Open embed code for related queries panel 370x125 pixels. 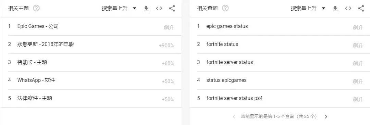coord(348,9)
